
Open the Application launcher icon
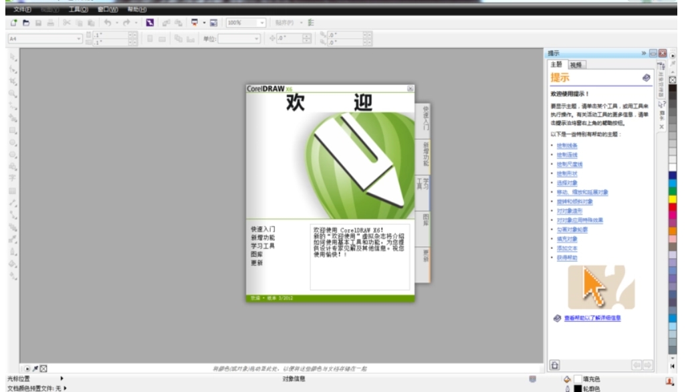coord(195,23)
